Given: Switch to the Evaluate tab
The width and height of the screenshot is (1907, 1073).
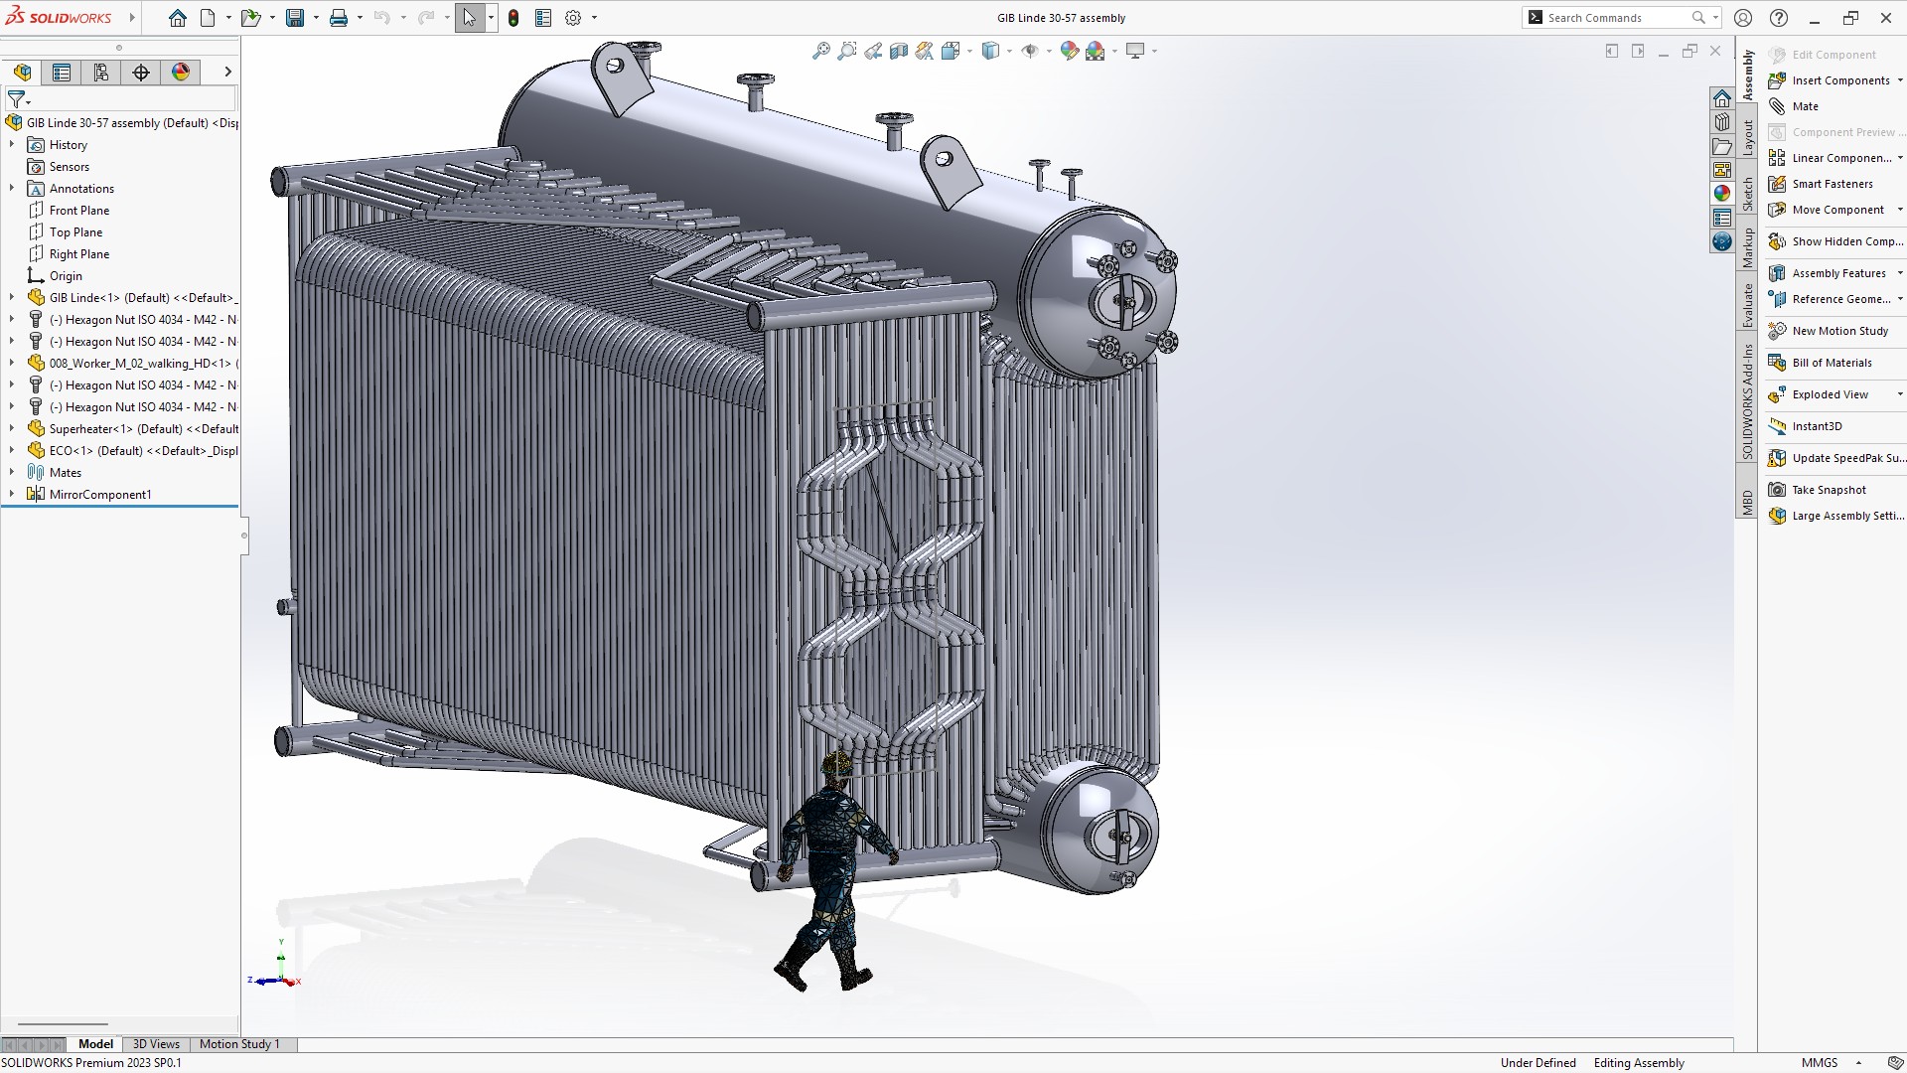Looking at the screenshot, I should [x=1747, y=305].
